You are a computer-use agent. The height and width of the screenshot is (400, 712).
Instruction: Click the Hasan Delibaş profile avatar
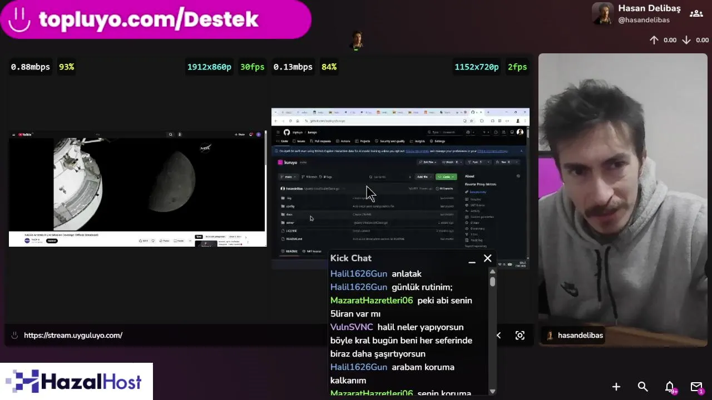pos(602,13)
